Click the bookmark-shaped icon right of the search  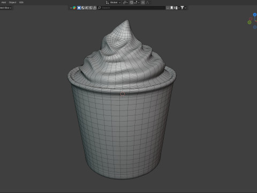coord(172,8)
